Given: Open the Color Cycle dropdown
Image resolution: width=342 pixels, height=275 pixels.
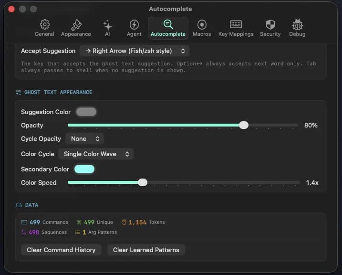Looking at the screenshot, I should pos(96,154).
